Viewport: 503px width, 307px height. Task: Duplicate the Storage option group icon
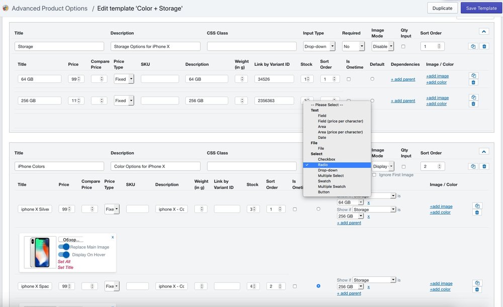[x=473, y=46]
